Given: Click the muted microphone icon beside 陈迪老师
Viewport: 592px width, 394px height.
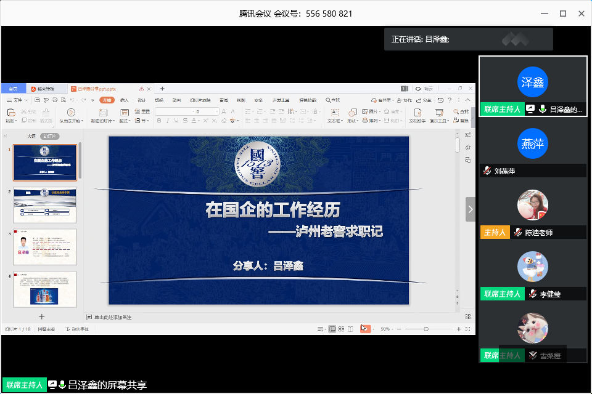Looking at the screenshot, I should [x=518, y=233].
